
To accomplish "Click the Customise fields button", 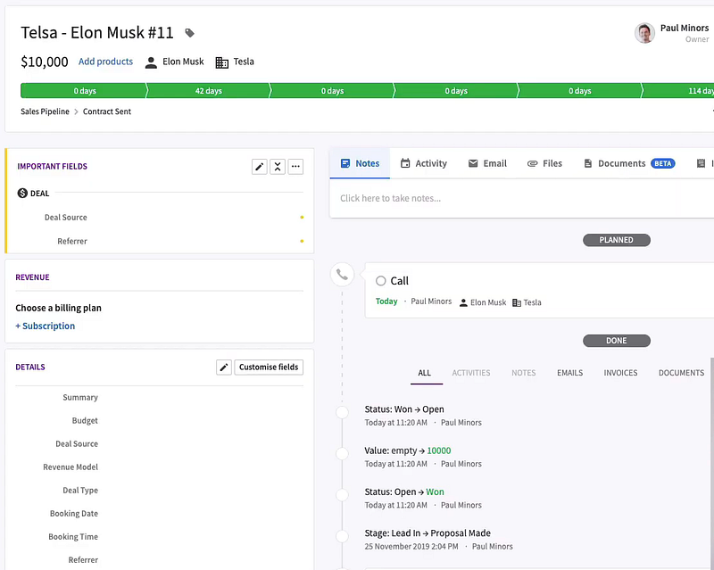I will coord(269,367).
